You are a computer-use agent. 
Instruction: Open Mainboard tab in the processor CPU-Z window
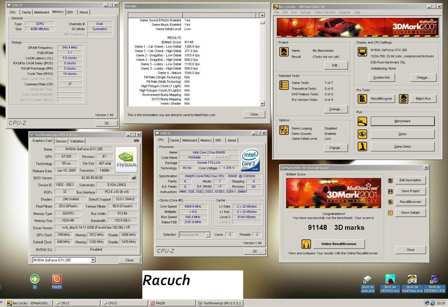(x=189, y=140)
